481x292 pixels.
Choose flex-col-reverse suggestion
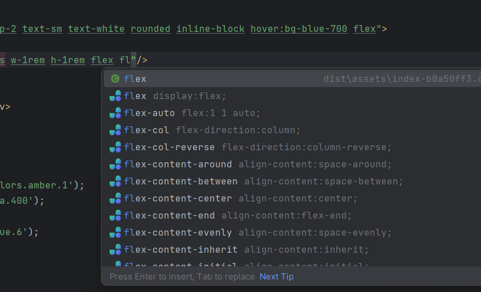point(292,147)
